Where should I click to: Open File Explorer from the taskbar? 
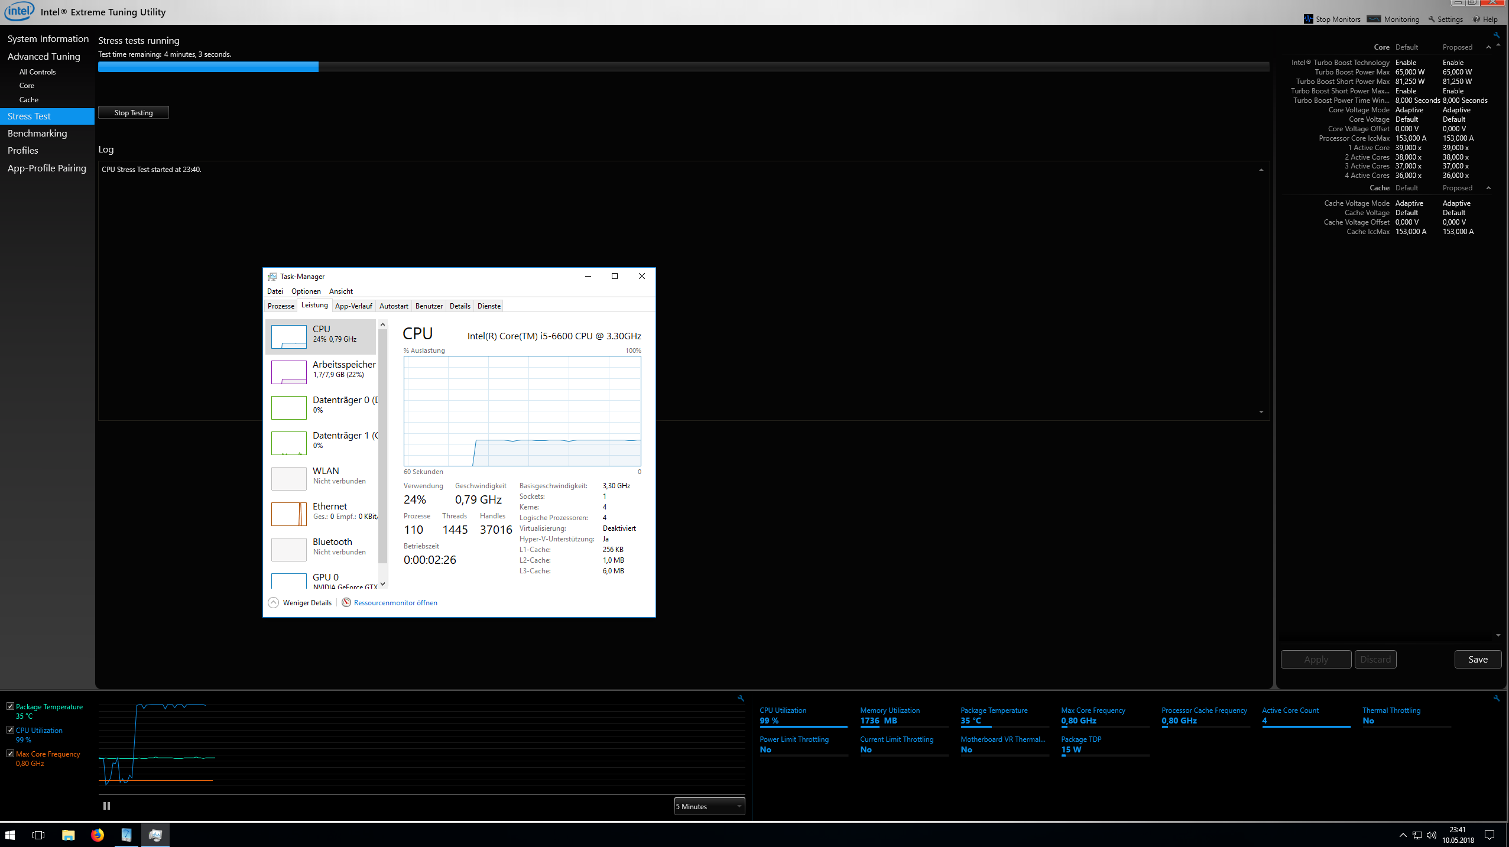pos(69,835)
